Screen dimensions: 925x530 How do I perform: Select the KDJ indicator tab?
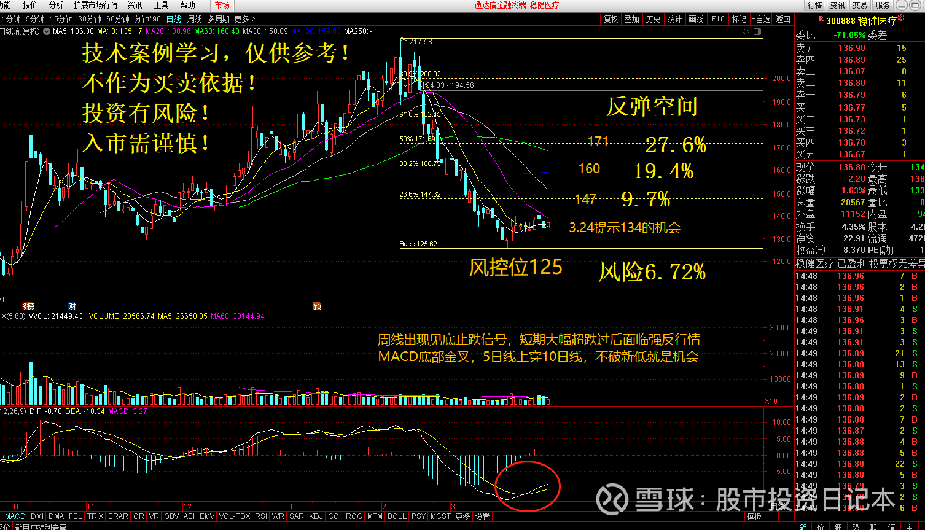tap(316, 516)
